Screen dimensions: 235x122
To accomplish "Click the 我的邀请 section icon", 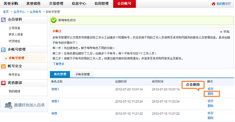I will pyautogui.click(x=4, y=83).
